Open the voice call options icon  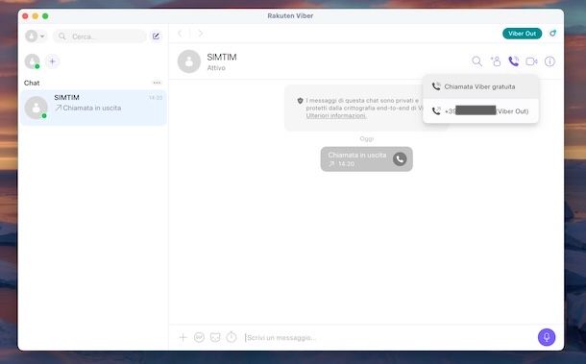click(514, 61)
